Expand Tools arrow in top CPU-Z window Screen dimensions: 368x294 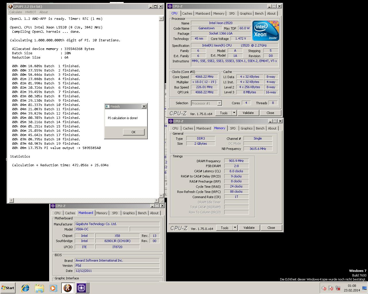[x=234, y=113]
